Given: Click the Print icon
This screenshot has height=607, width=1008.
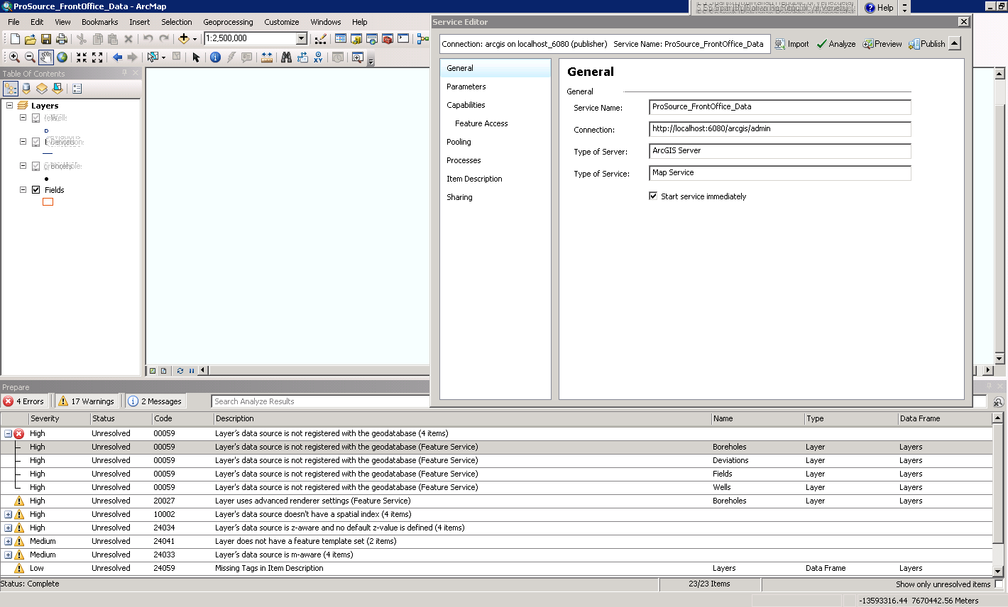Looking at the screenshot, I should pyautogui.click(x=62, y=39).
